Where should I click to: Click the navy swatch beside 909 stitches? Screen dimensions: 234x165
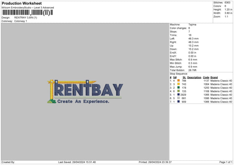tap(179, 102)
